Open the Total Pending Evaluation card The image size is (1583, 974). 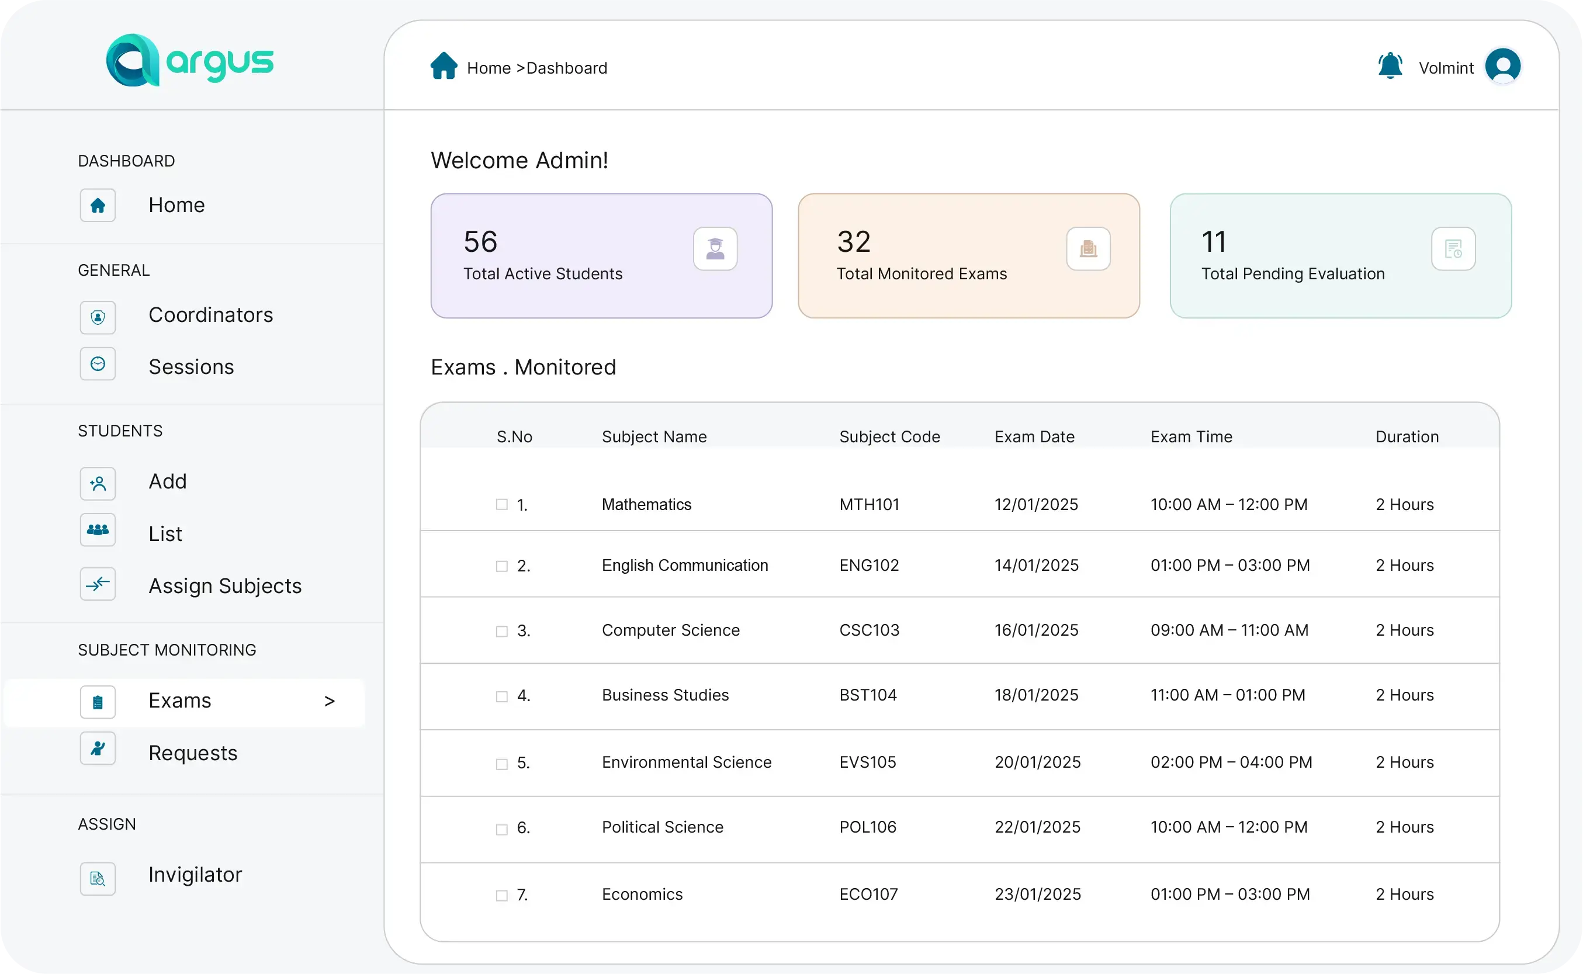click(x=1340, y=256)
